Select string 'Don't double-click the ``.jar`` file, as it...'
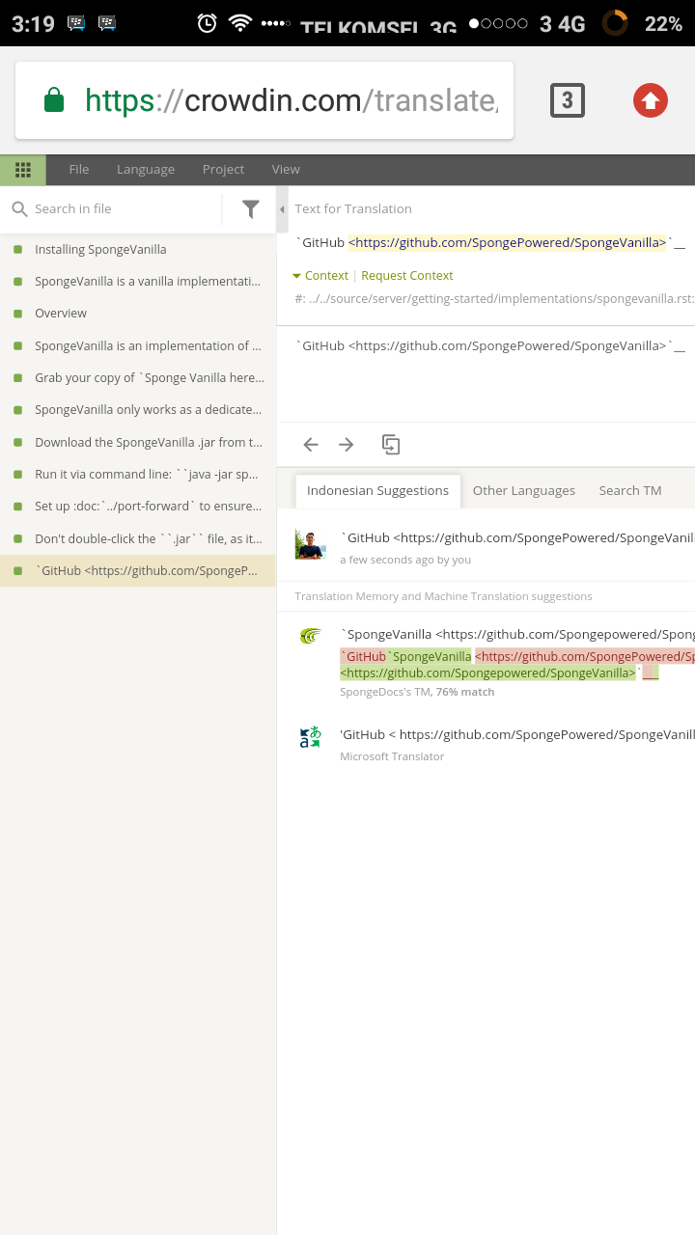The height and width of the screenshot is (1235, 695). click(138, 538)
